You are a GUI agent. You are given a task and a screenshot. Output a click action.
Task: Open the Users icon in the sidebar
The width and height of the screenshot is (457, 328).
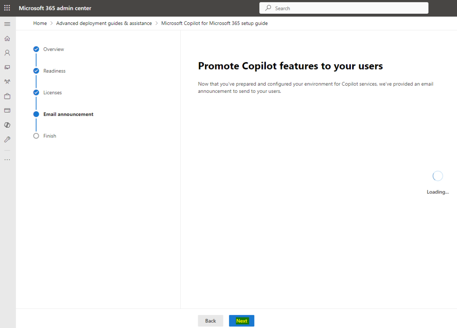point(7,53)
